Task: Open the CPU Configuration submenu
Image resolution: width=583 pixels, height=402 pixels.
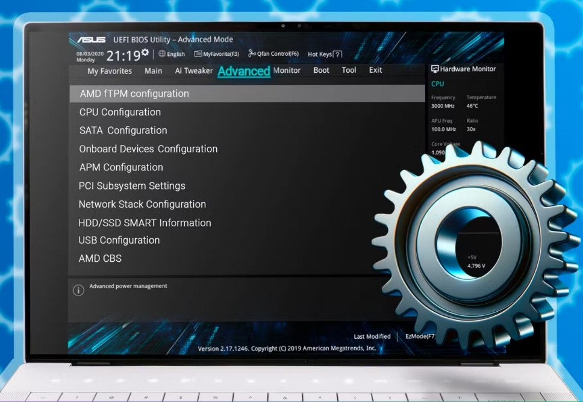Action: click(120, 112)
